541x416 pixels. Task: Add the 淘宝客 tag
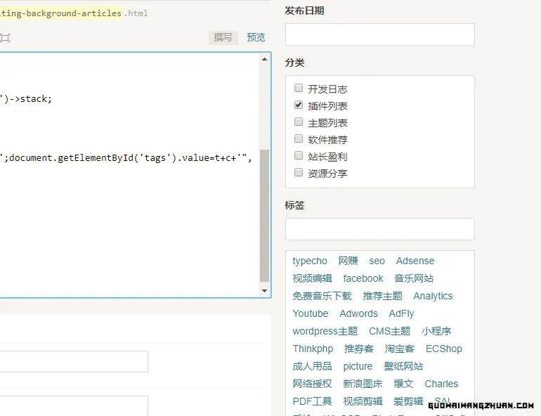pyautogui.click(x=400, y=349)
